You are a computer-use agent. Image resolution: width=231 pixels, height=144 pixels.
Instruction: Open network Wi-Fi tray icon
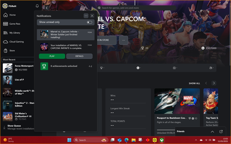[x=206, y=140]
